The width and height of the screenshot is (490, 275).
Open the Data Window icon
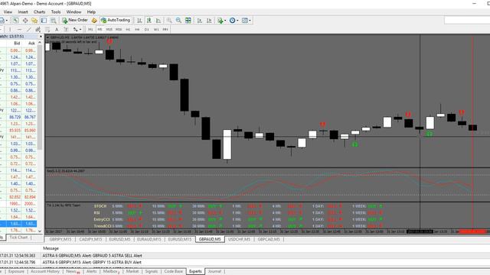click(25, 21)
